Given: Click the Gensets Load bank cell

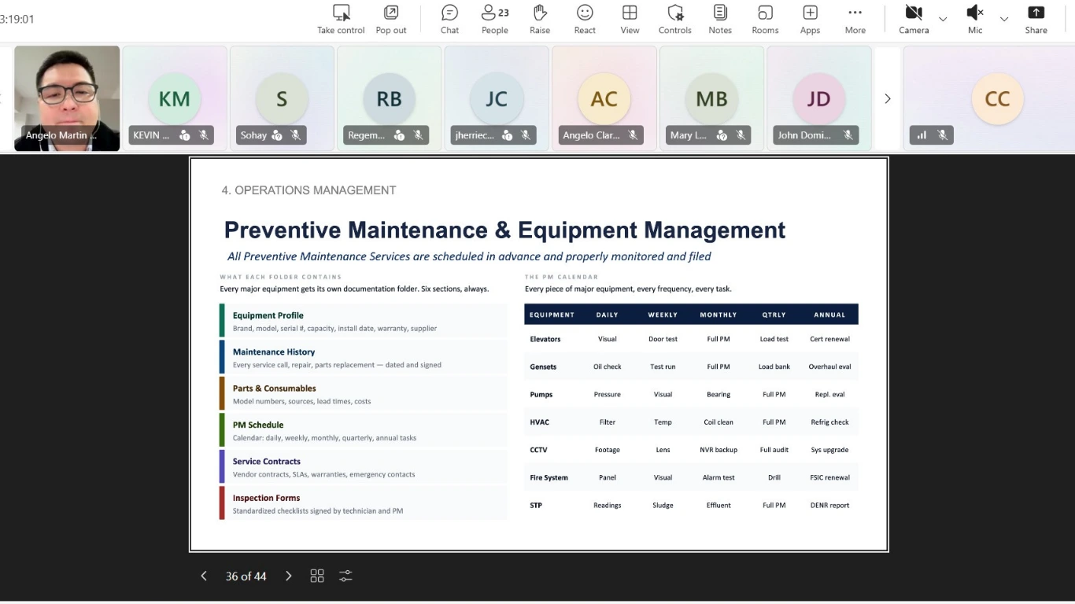Looking at the screenshot, I should click(x=774, y=366).
